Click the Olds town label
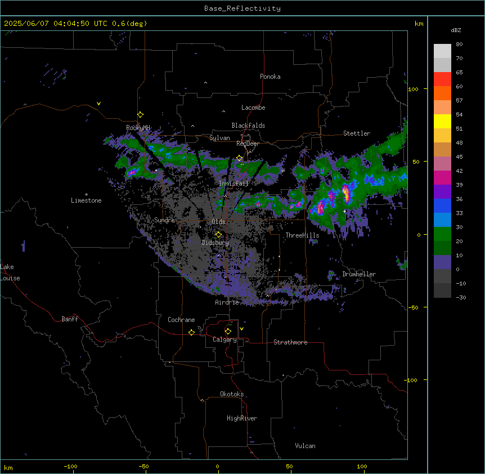Viewport: 485px width, 474px height. (218, 222)
